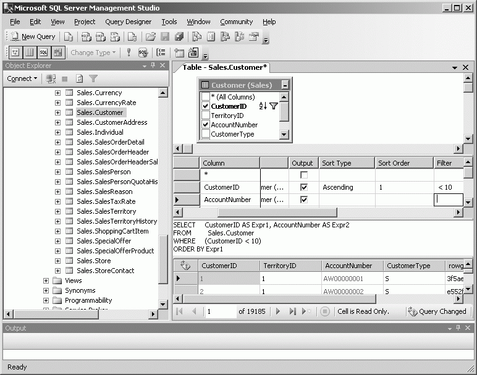Click the current record number input field

pos(221,311)
